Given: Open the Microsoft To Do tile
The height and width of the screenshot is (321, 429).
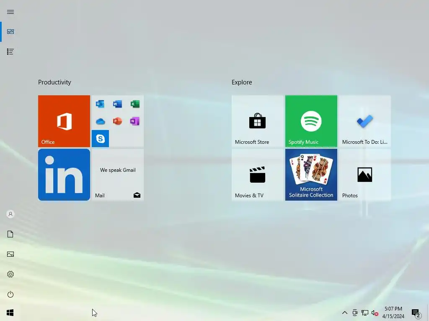Looking at the screenshot, I should (x=365, y=121).
